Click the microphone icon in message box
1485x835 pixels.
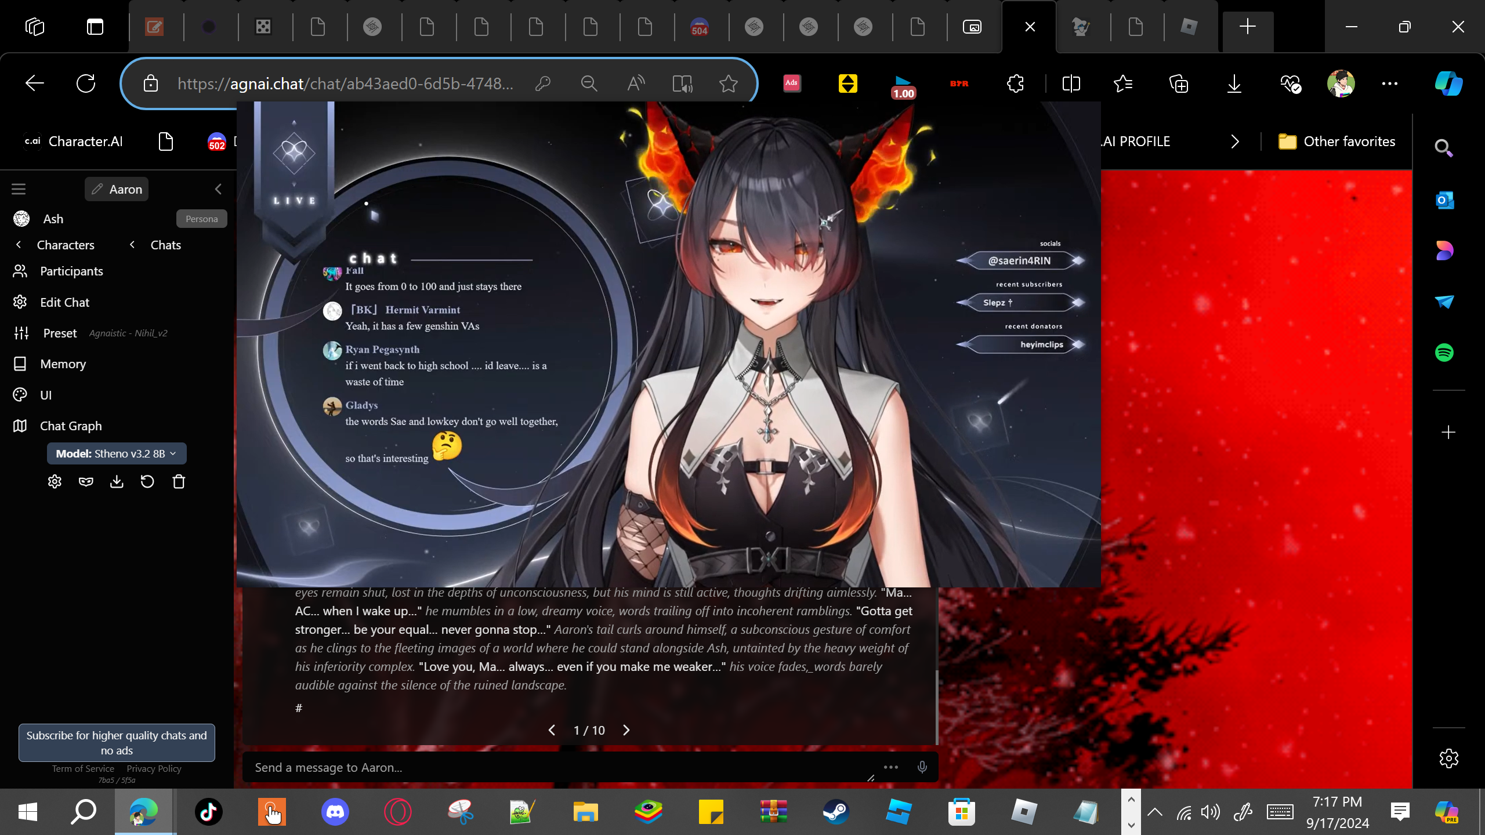[922, 767]
